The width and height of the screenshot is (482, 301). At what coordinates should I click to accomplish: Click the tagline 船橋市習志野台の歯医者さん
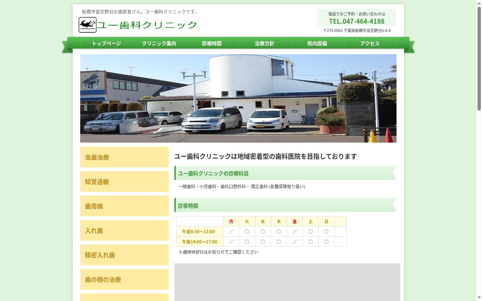[140, 12]
